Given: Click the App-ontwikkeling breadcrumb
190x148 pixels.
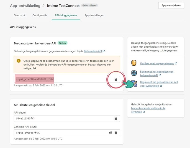Looking at the screenshot, I should 25,6.
